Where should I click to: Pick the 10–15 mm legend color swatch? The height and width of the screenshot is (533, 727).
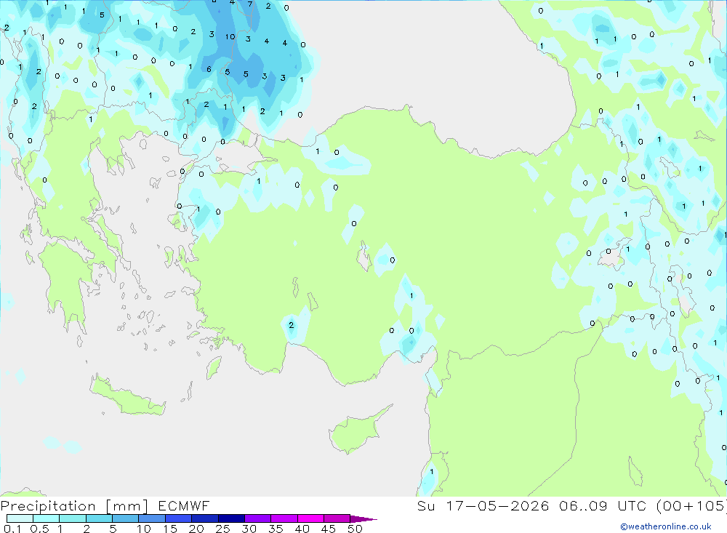[152, 518]
